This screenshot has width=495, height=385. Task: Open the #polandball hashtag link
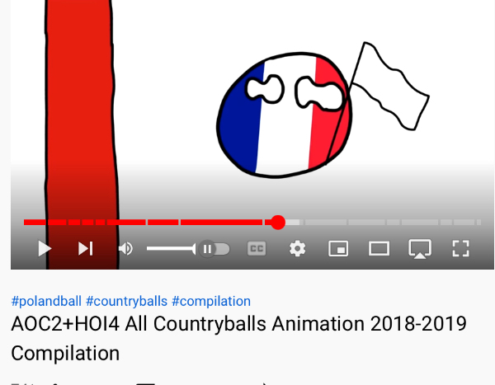click(x=46, y=301)
